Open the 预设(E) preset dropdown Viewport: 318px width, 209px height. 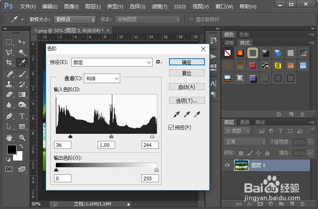(x=112, y=62)
